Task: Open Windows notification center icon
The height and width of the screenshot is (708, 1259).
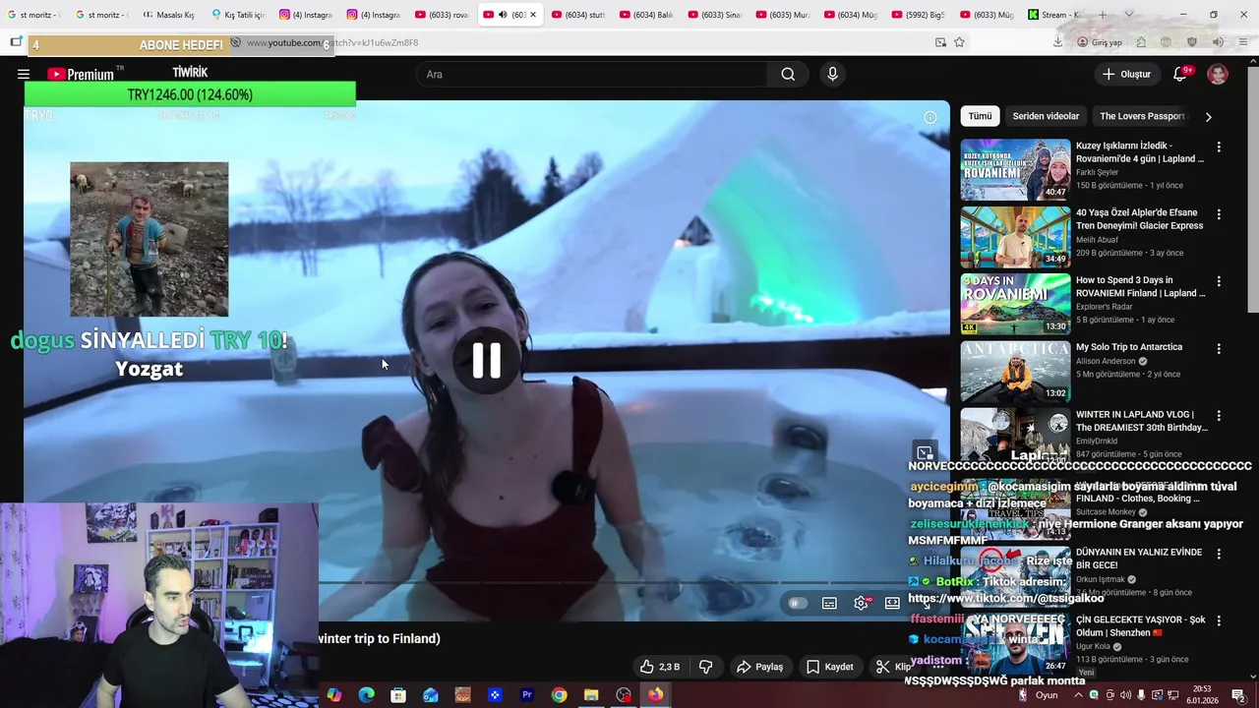Action: 1237,695
